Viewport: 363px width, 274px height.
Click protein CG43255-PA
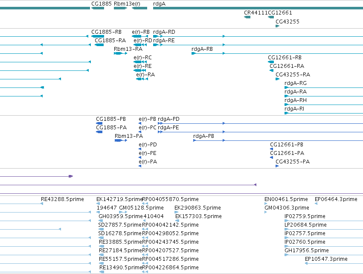point(293,162)
